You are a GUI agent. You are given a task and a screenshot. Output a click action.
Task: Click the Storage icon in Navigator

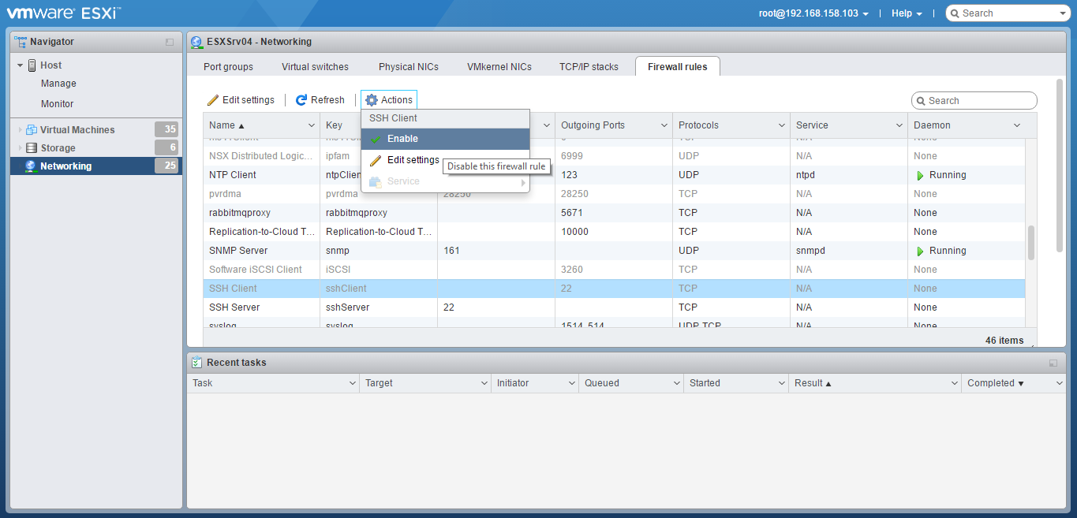(x=32, y=148)
